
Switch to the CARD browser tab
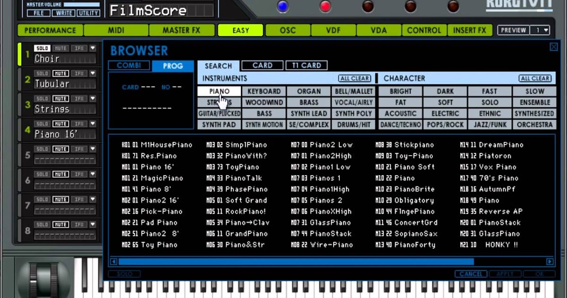coord(262,66)
